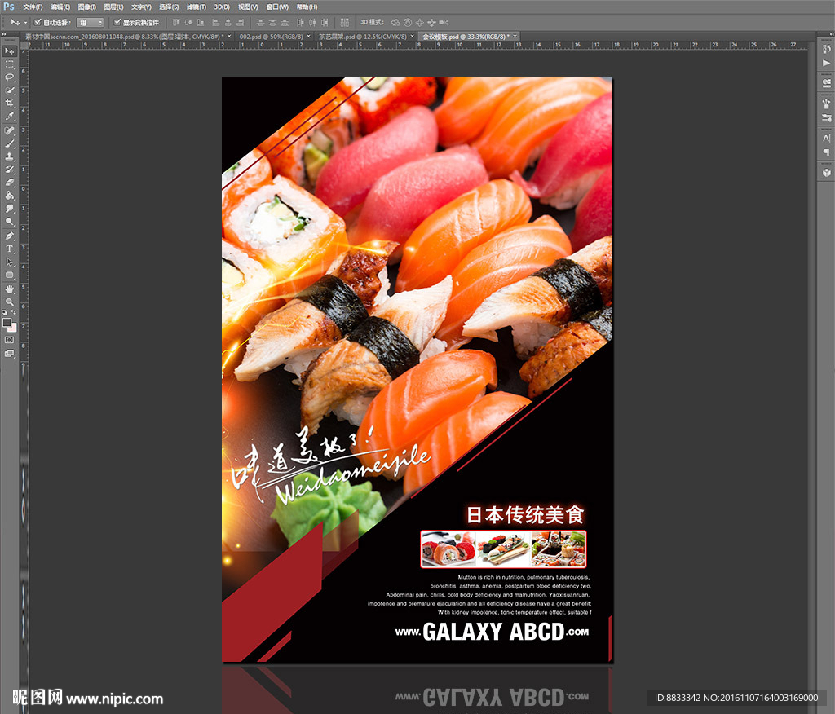Viewport: 835px width, 714px height.
Task: Open the Paragraph panel icon
Action: [826, 152]
